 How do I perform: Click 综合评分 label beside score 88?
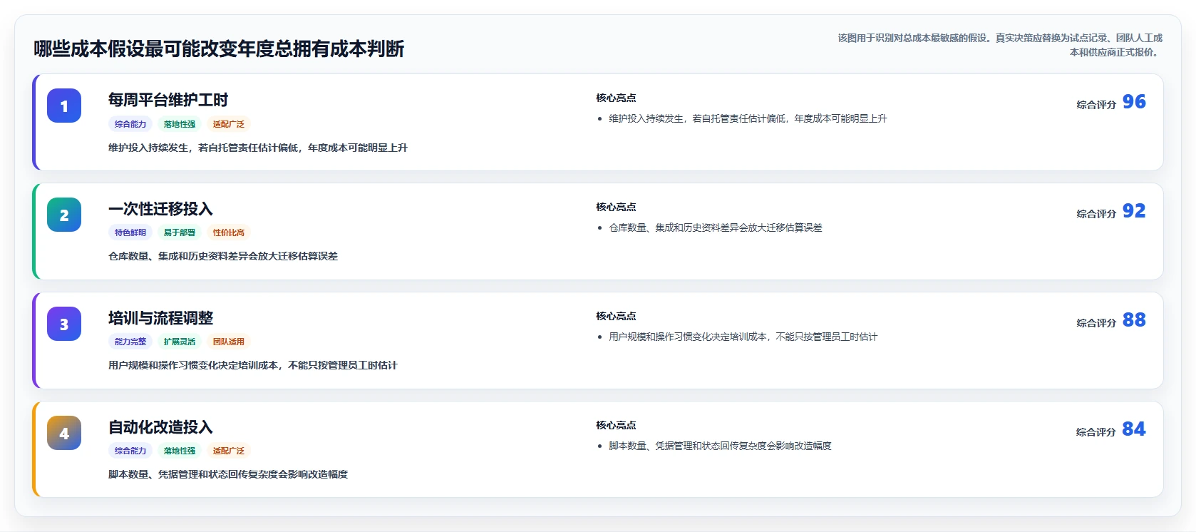click(x=1096, y=323)
